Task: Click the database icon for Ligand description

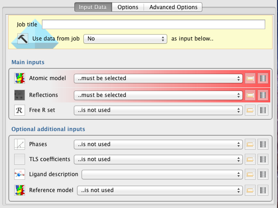Action: tap(263, 174)
